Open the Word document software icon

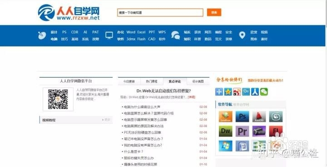tap(243, 146)
